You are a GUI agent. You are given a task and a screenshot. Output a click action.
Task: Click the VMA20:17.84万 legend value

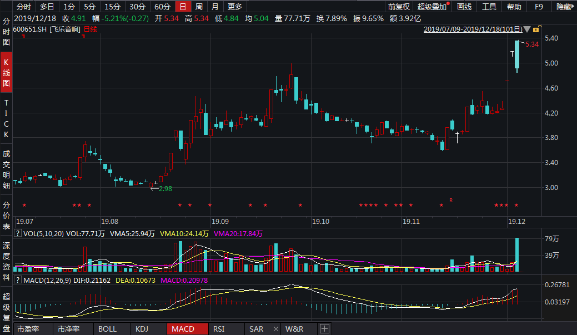(238, 233)
